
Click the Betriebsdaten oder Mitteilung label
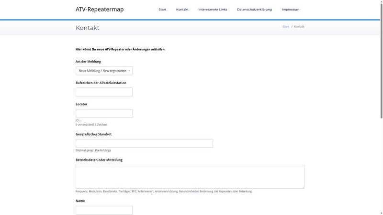99,160
